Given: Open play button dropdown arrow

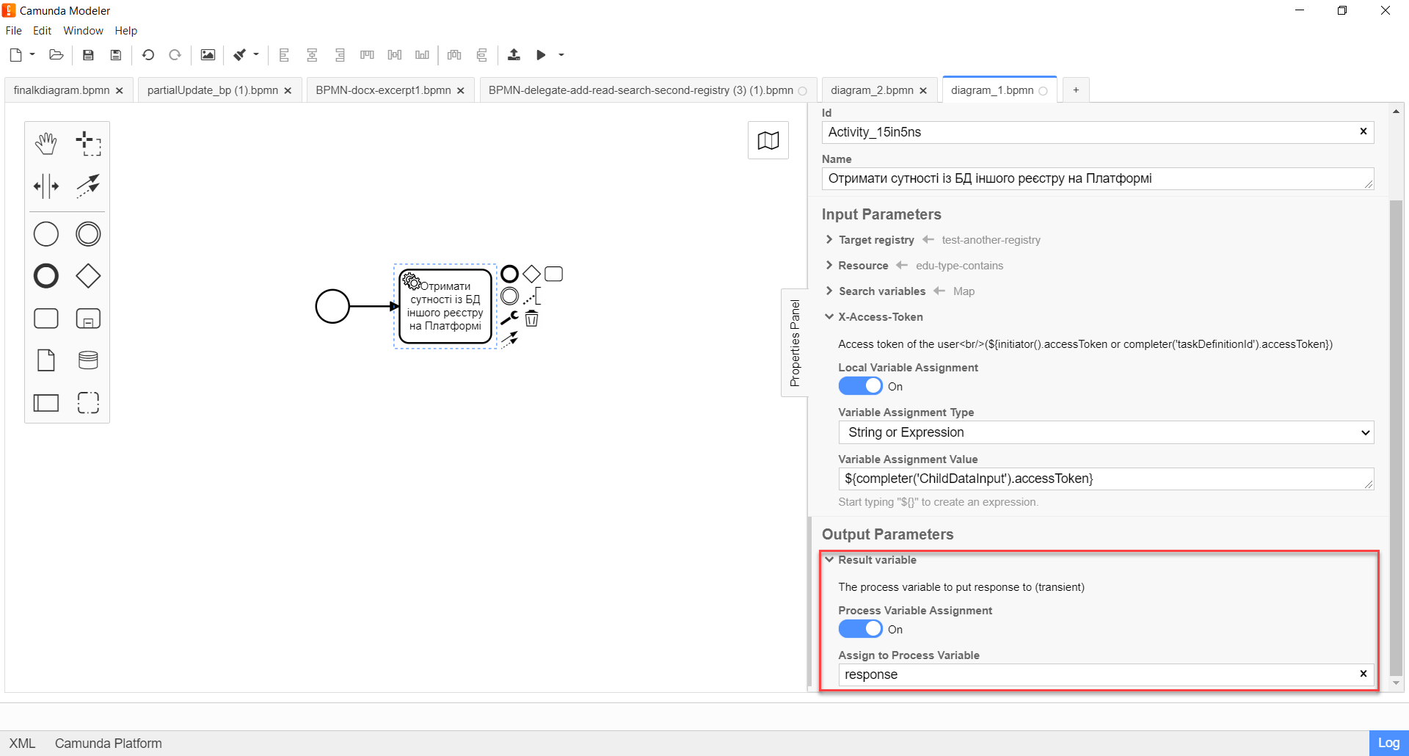Looking at the screenshot, I should point(561,55).
